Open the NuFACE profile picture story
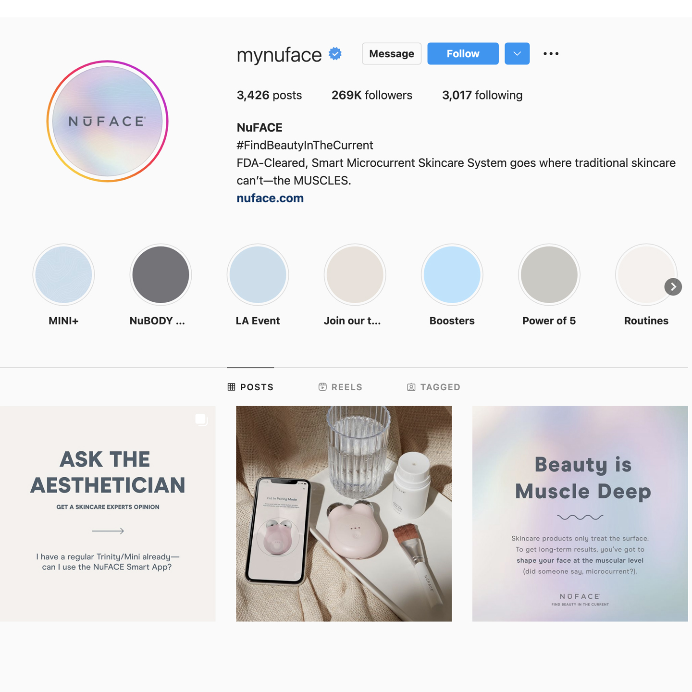692x692 pixels. tap(107, 121)
